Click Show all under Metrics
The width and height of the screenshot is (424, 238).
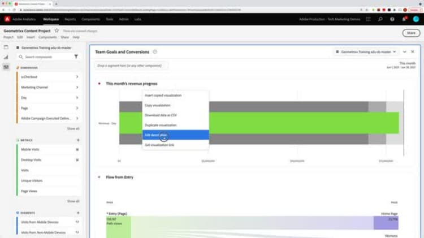click(x=73, y=201)
